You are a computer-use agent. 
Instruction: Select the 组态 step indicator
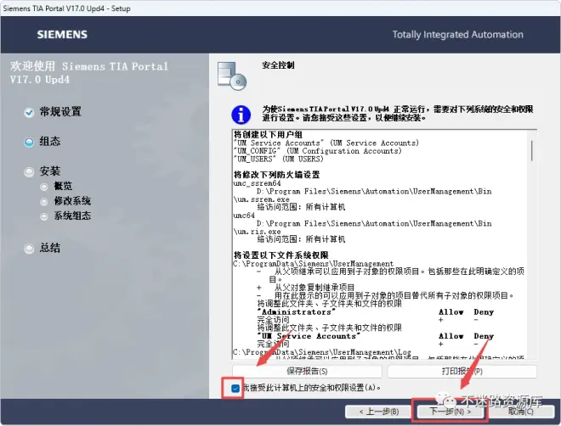pos(29,142)
